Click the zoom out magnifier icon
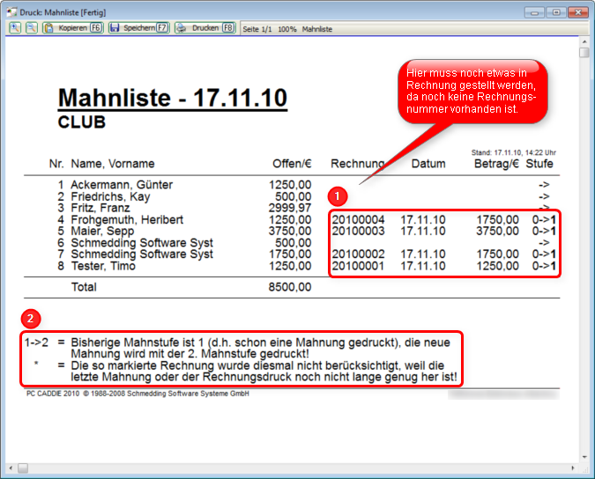 (30, 28)
